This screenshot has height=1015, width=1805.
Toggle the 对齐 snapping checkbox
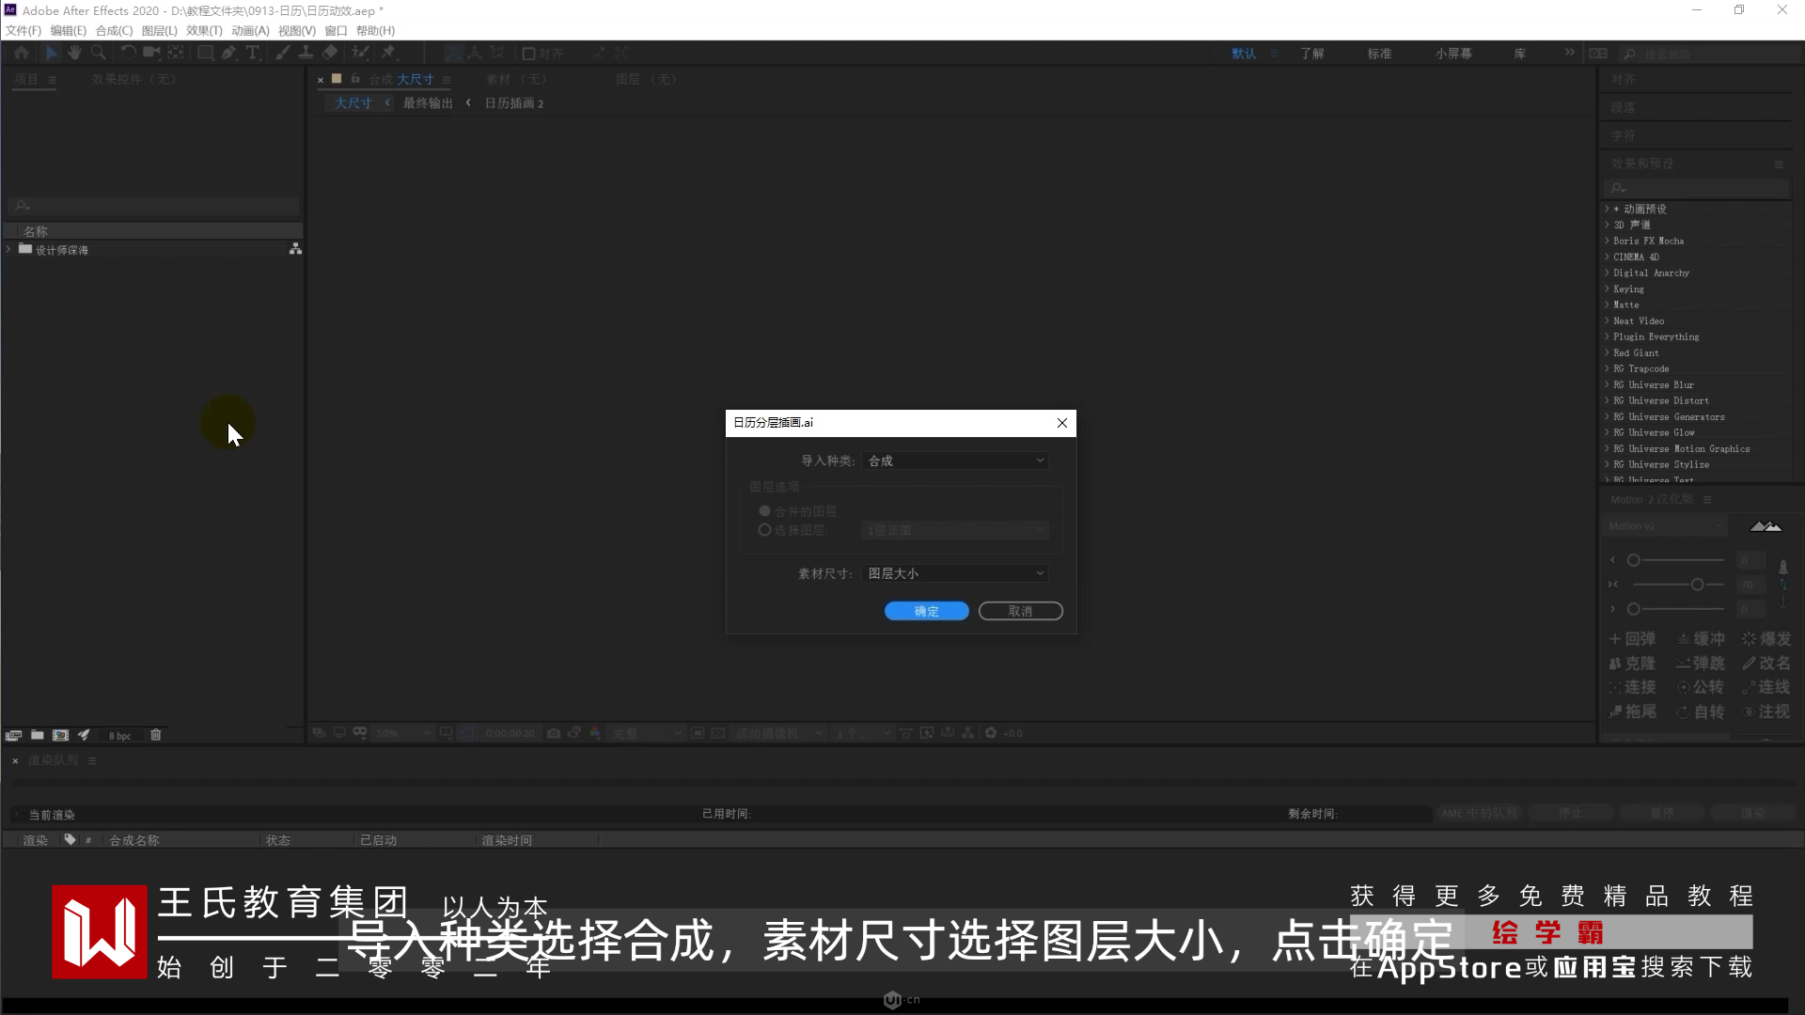coord(529,54)
